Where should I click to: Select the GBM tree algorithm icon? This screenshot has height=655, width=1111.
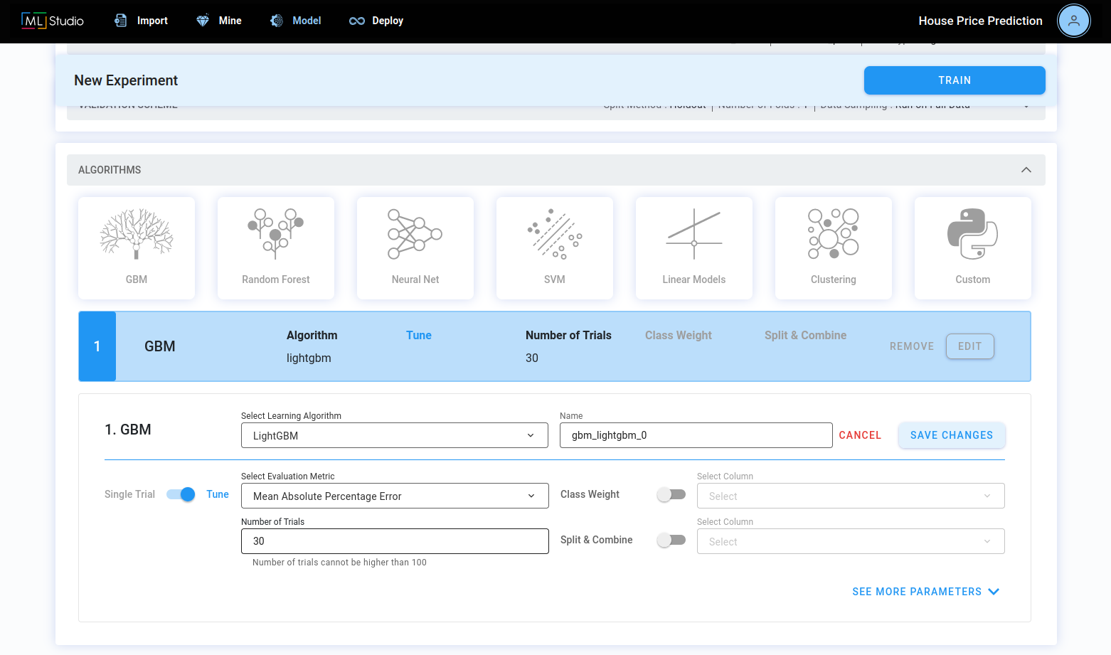pos(137,235)
